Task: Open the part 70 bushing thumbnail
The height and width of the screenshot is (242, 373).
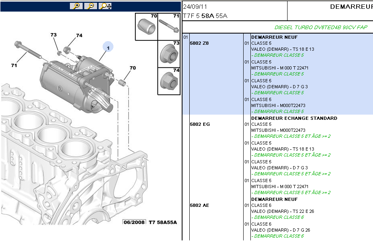Action: (x=147, y=26)
